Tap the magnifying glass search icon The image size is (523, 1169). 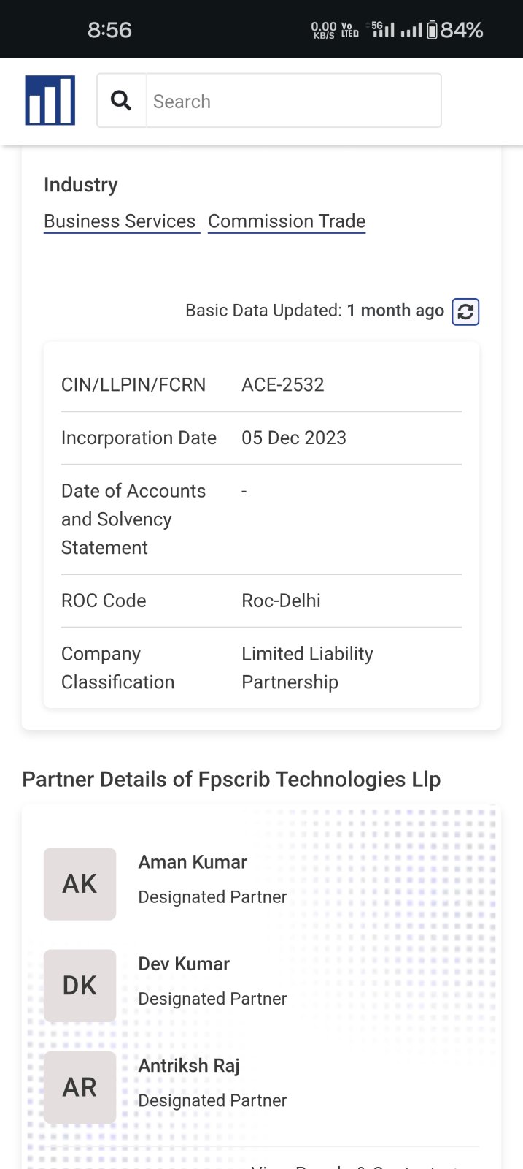pos(121,100)
